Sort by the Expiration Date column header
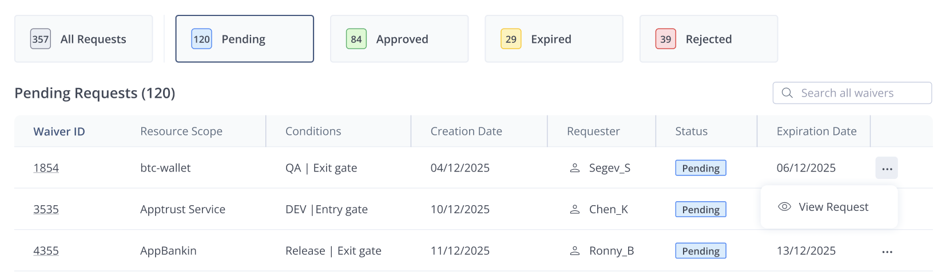The height and width of the screenshot is (272, 945). click(816, 131)
